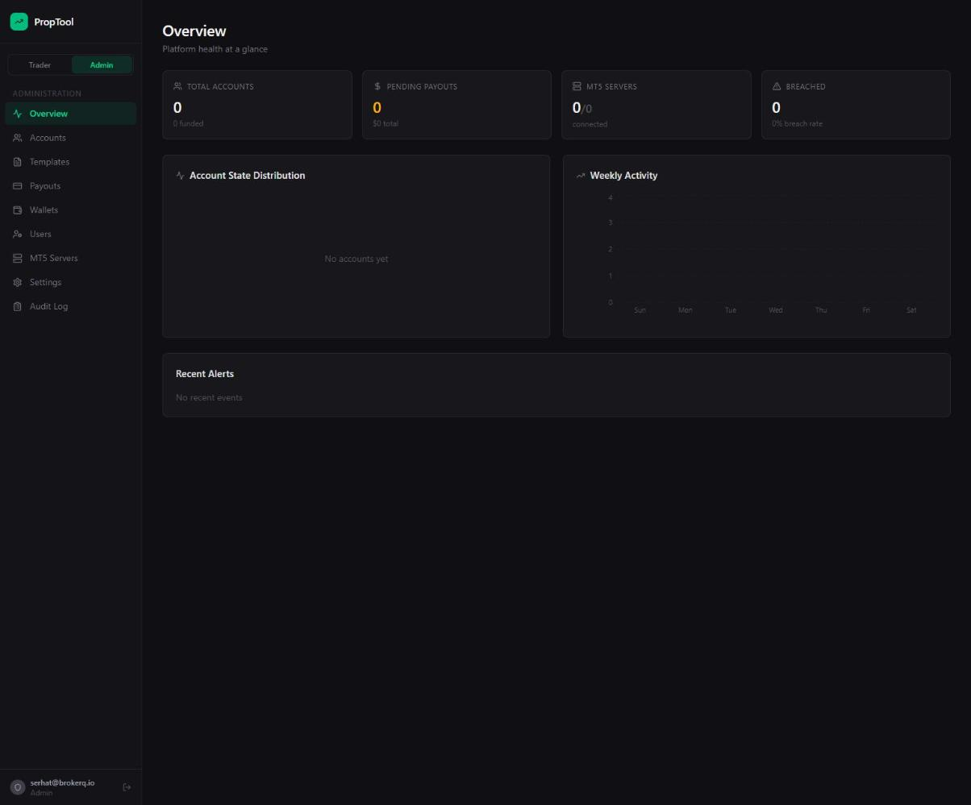Click the 'No accounts yet' message

coord(356,259)
